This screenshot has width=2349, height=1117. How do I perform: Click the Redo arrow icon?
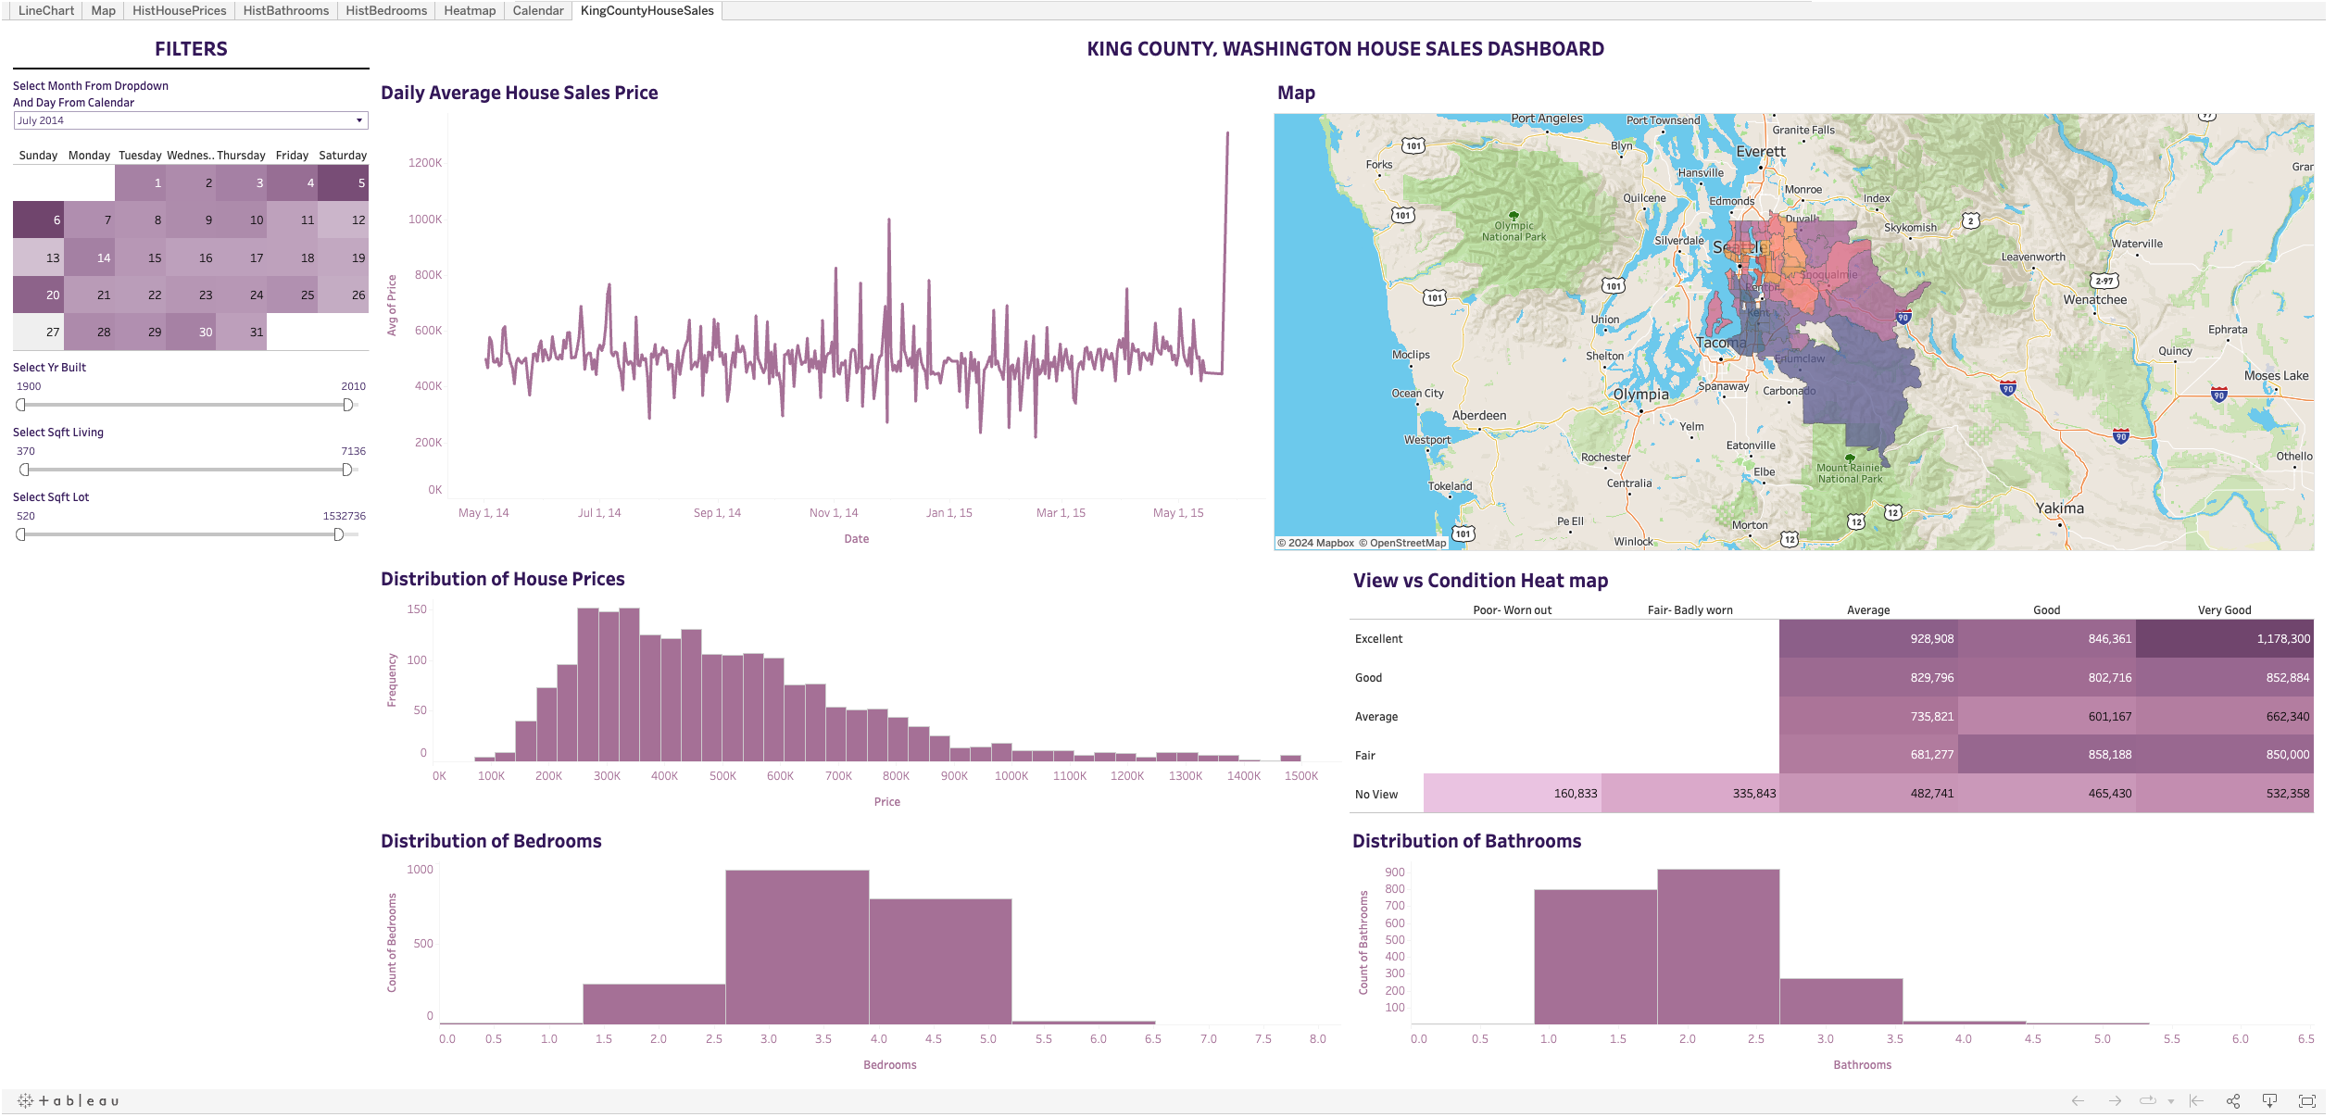pos(2115,1100)
